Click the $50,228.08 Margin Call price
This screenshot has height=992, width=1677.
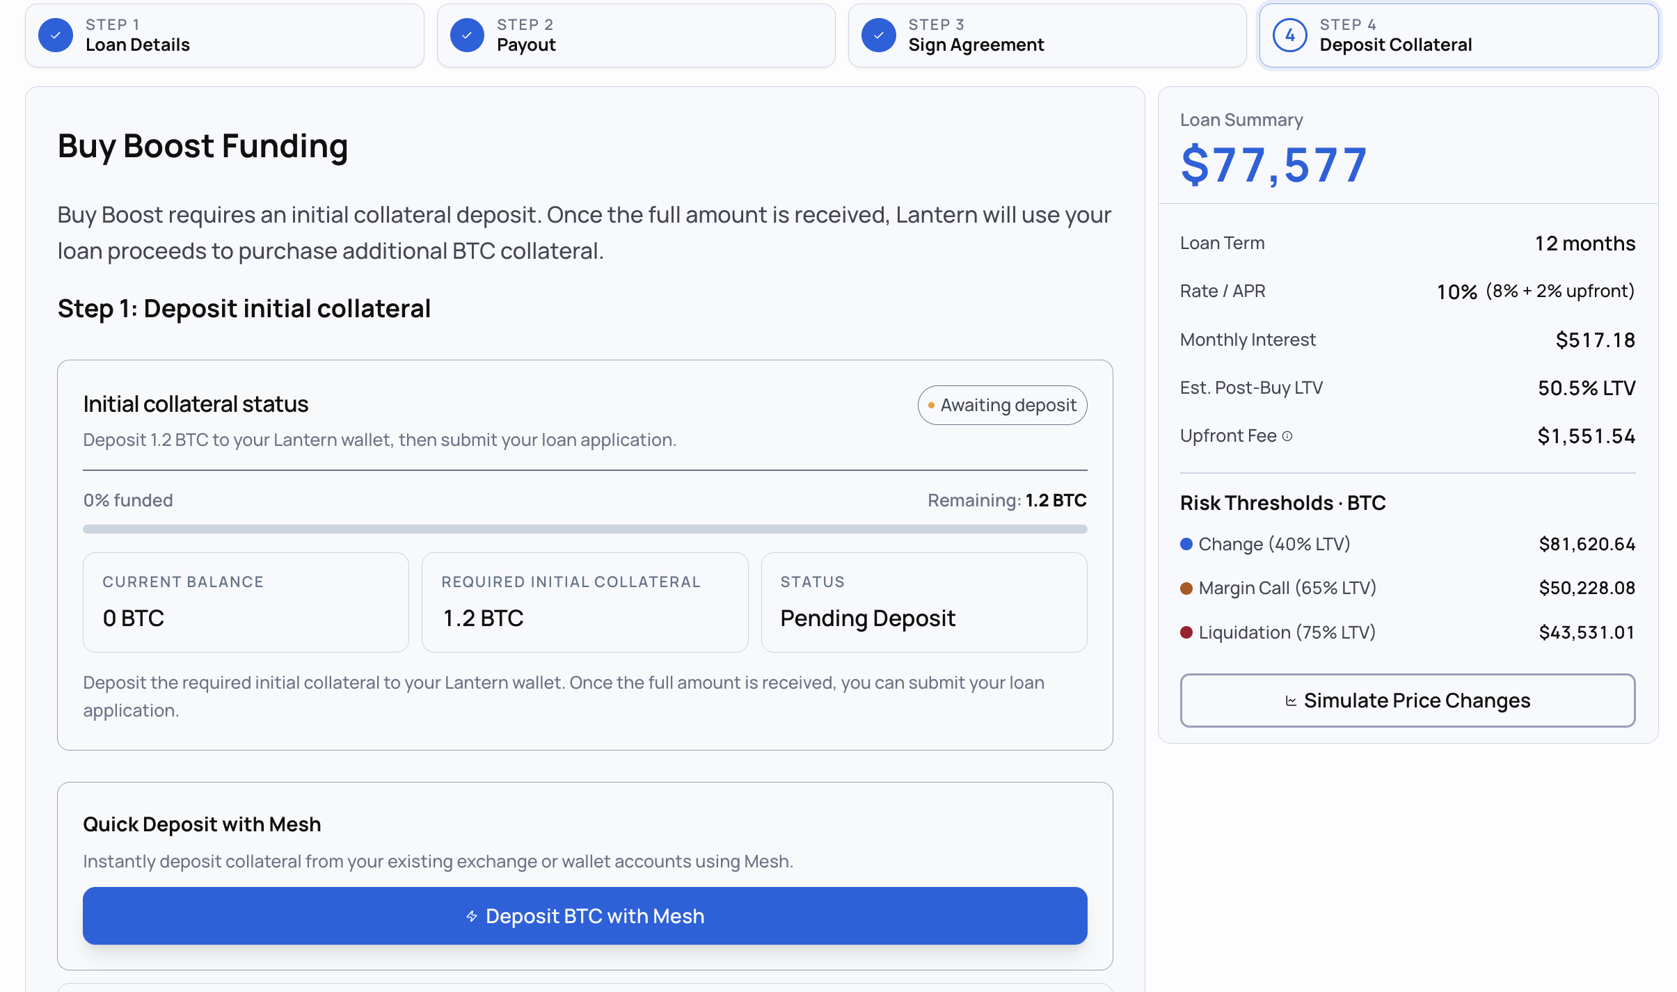(x=1587, y=589)
